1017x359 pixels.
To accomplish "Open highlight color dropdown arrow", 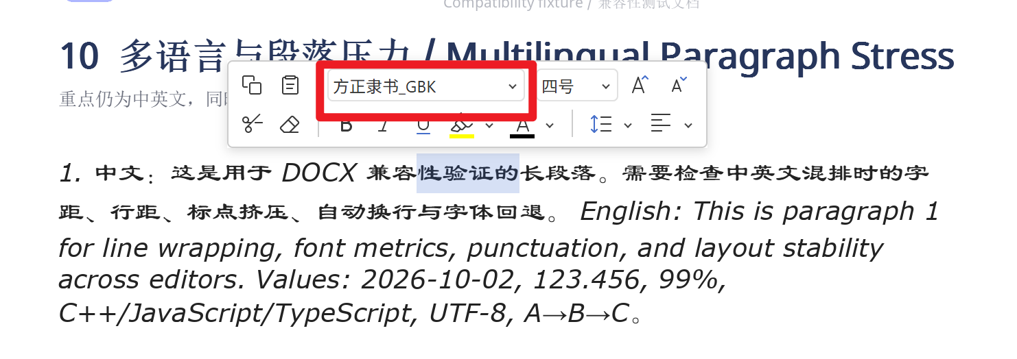I will pos(489,125).
